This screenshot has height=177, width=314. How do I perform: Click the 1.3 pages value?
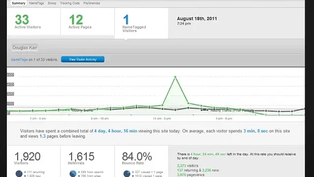click(x=43, y=136)
